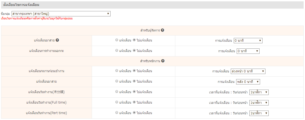Open 1นาฬิกา dropdown in Full time row
The height and width of the screenshot is (120, 305).
[259, 103]
